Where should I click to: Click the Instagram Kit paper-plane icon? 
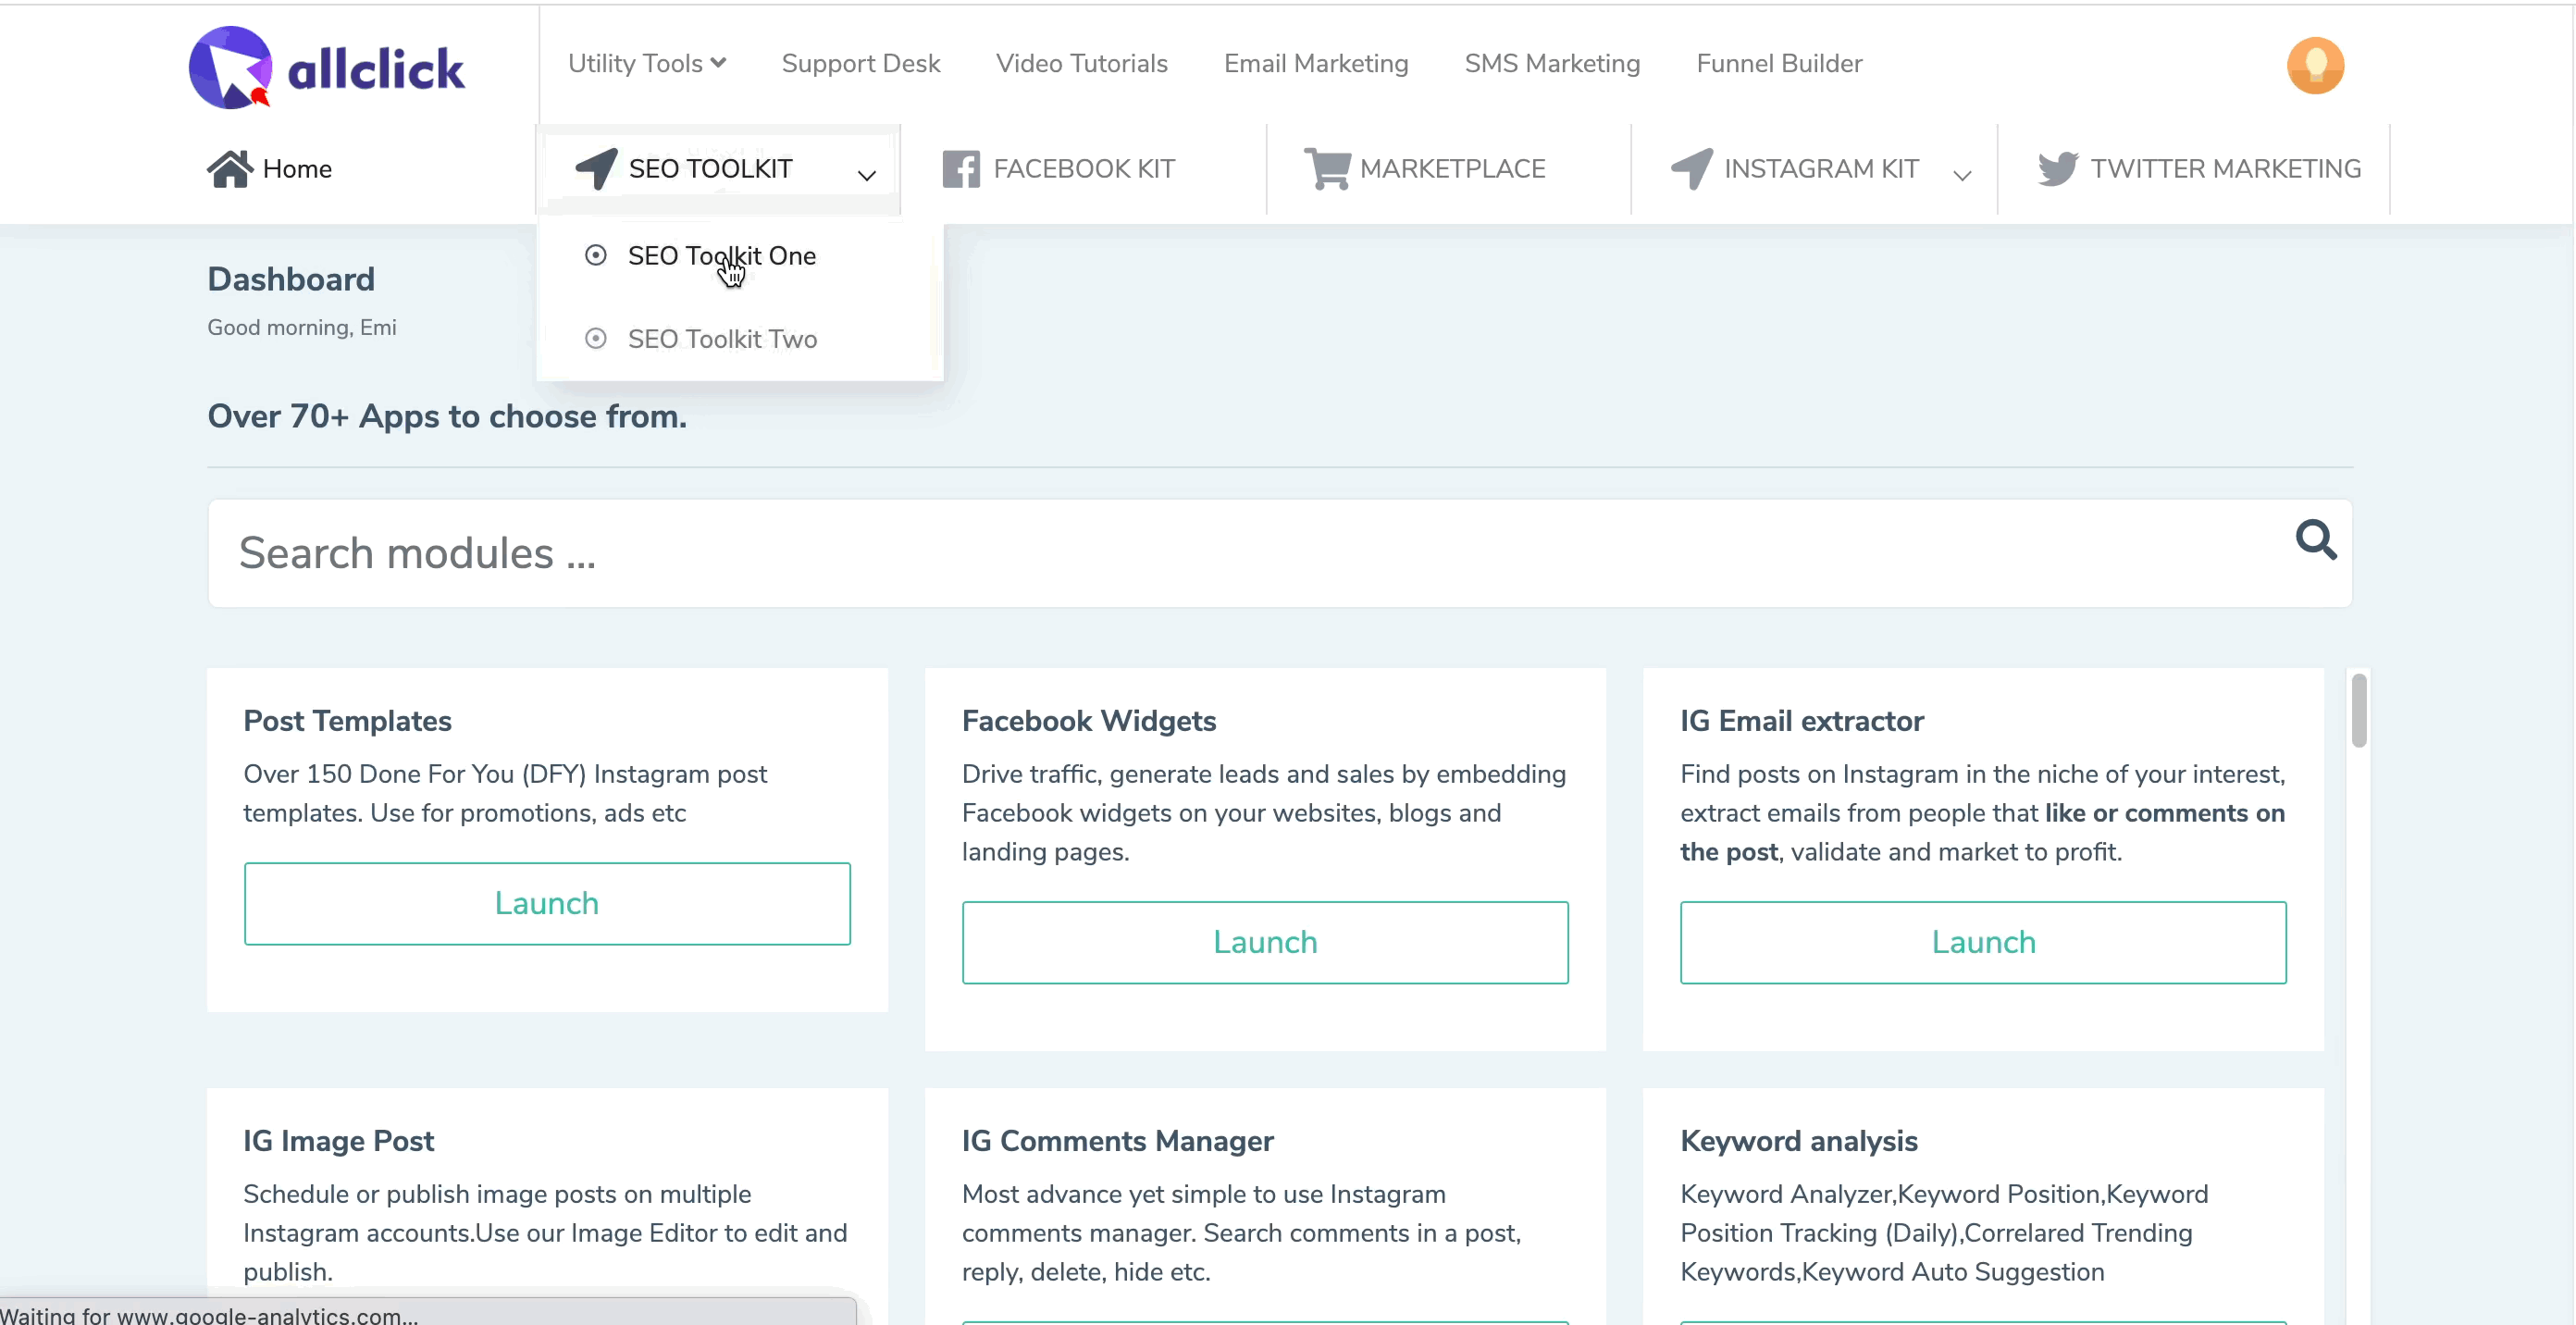(1692, 169)
